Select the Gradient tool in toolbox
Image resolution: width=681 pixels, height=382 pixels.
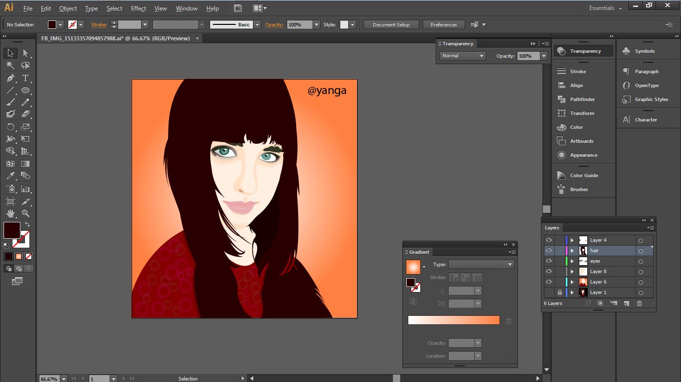pos(25,163)
